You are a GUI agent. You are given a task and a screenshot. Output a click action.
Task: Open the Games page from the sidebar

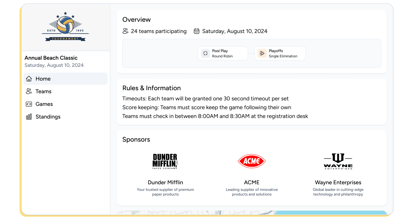44,104
